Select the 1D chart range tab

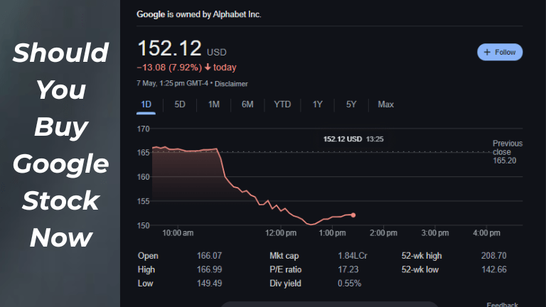[x=146, y=104]
